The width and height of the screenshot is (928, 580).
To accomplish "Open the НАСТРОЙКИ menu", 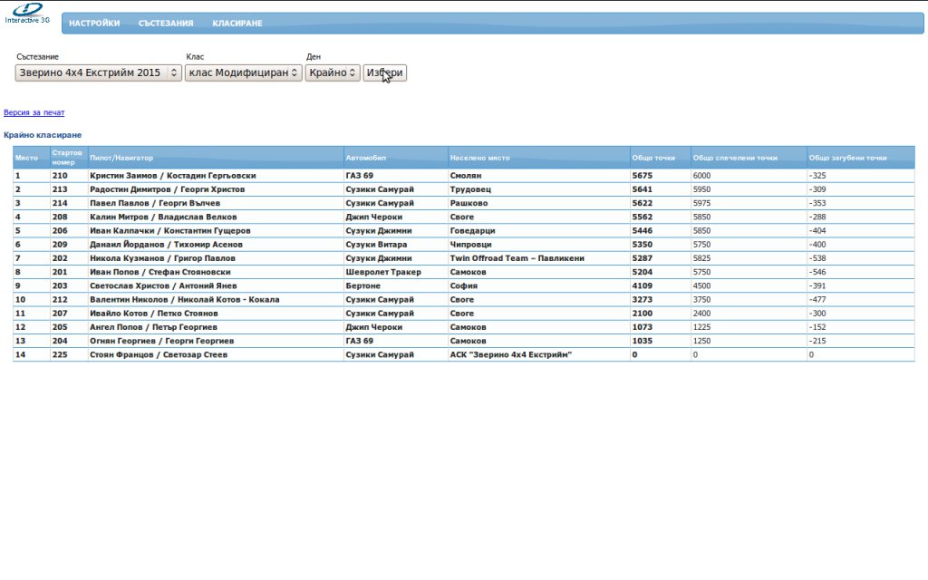I will tap(94, 23).
